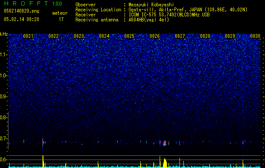Screen dimensions: 265x168
Task: Click the strong meteor echo after 0826
Action: click(165, 143)
